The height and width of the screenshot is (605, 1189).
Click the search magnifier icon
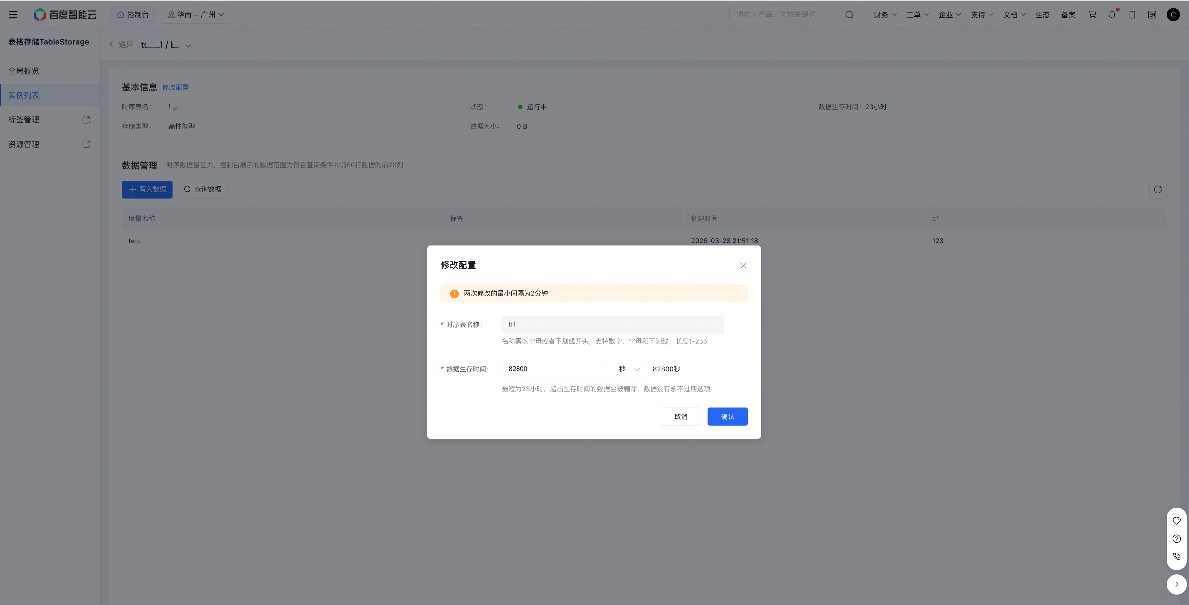click(849, 15)
